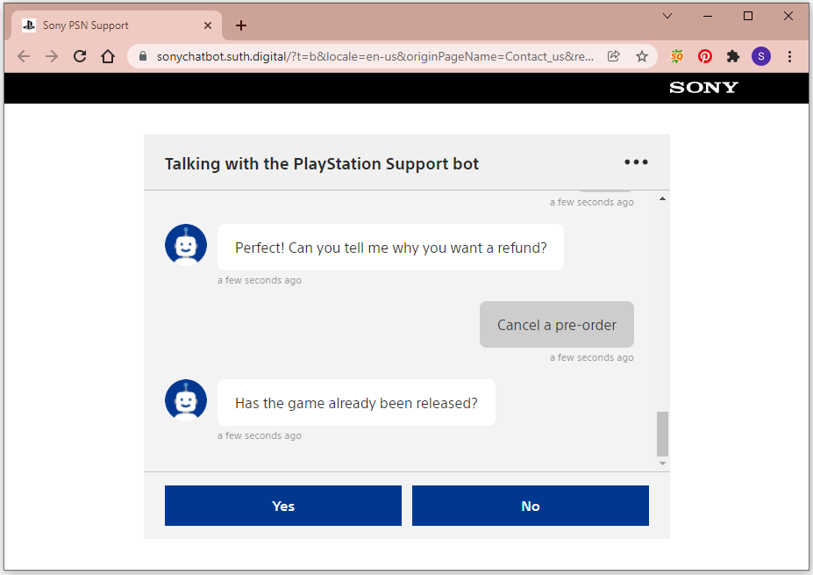Minimize the browser window
This screenshot has height=575, width=813.
[708, 16]
